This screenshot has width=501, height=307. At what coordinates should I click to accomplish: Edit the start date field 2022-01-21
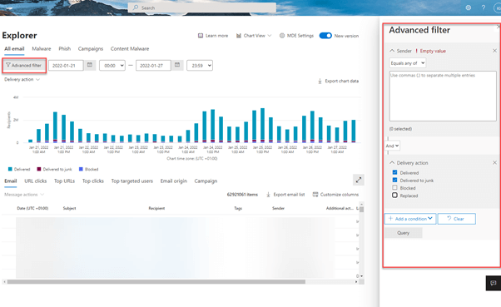point(66,66)
